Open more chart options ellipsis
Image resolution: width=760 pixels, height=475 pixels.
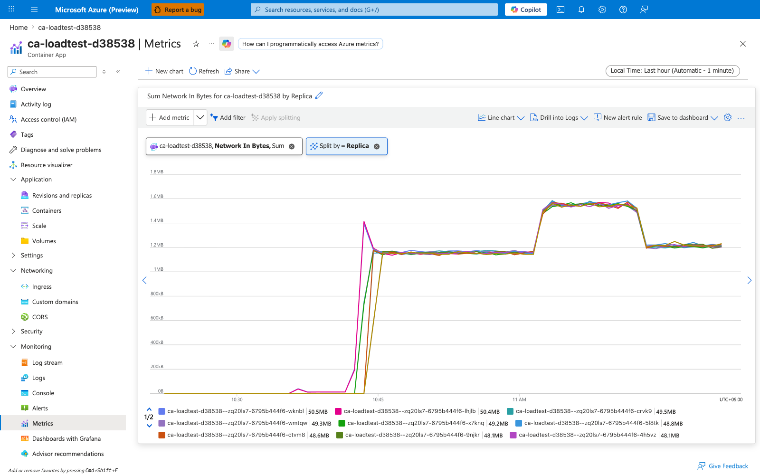pyautogui.click(x=741, y=118)
